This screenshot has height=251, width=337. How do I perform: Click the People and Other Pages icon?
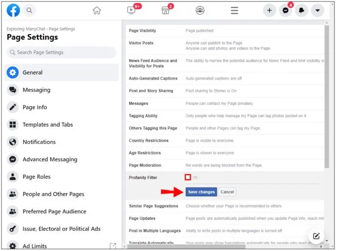tap(13, 194)
